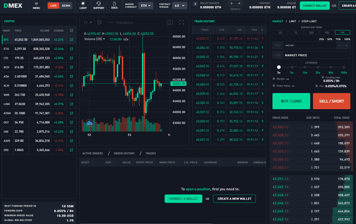Open the 1h timeframe dropdown
This screenshot has height=224, width=356.
click(x=87, y=22)
